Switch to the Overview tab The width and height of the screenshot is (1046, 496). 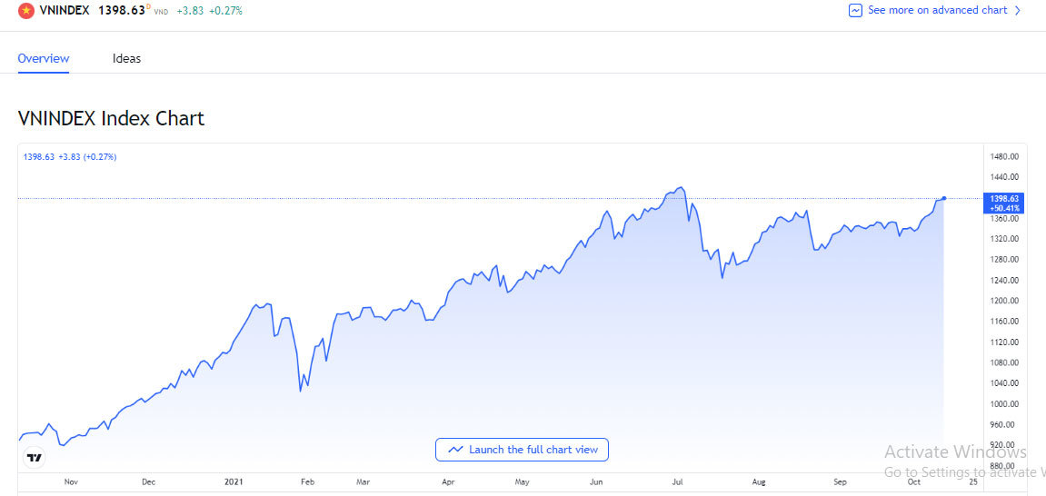[x=44, y=59]
